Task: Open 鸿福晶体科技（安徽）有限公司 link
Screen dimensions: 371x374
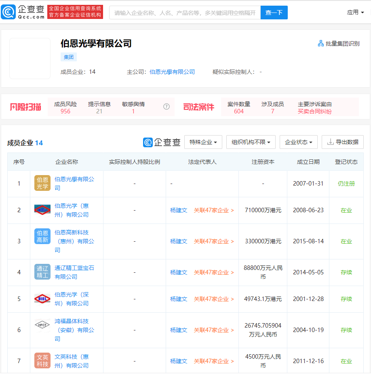Action: pos(74,330)
